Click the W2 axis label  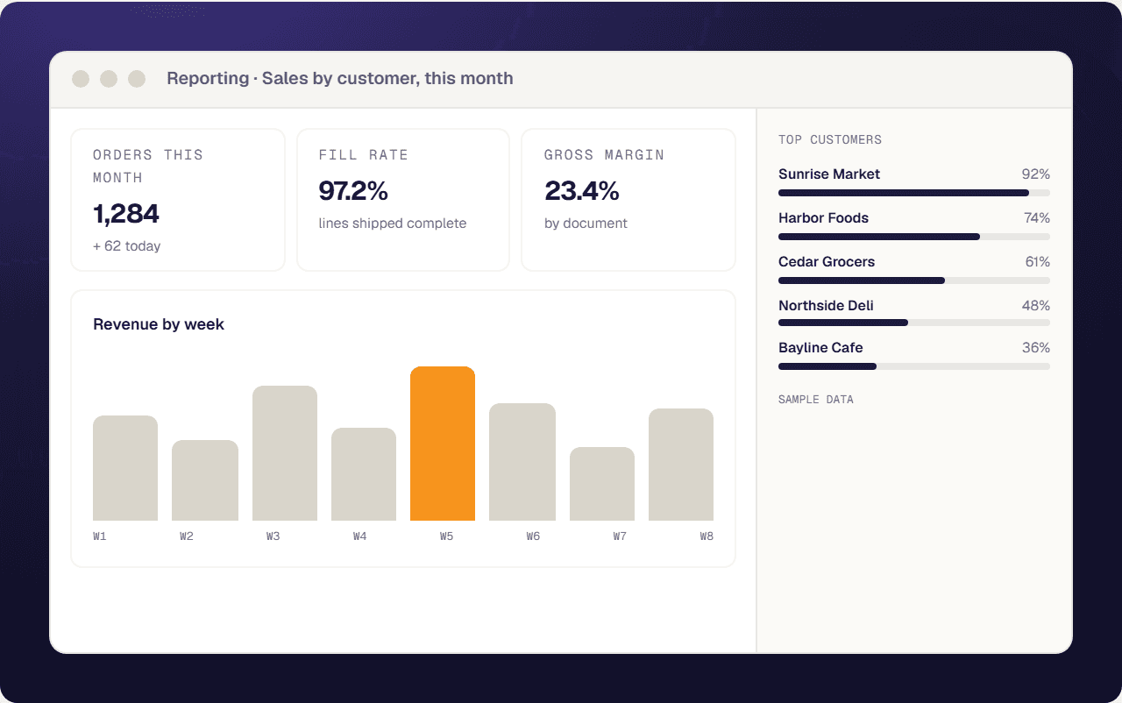(x=187, y=536)
